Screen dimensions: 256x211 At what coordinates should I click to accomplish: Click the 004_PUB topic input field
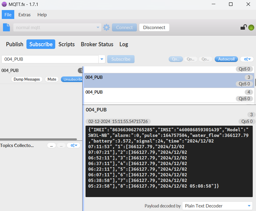point(50,59)
